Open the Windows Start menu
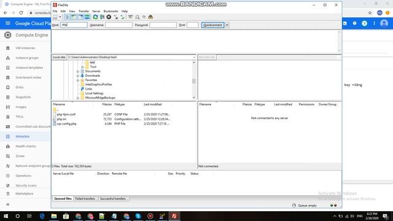The height and width of the screenshot is (221, 393). point(6,216)
